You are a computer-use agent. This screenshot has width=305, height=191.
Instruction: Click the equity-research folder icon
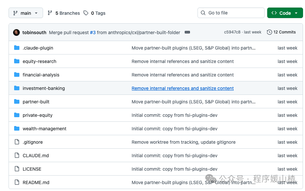(17, 61)
